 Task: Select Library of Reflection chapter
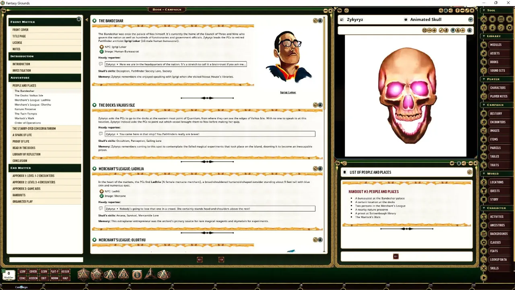point(27,154)
